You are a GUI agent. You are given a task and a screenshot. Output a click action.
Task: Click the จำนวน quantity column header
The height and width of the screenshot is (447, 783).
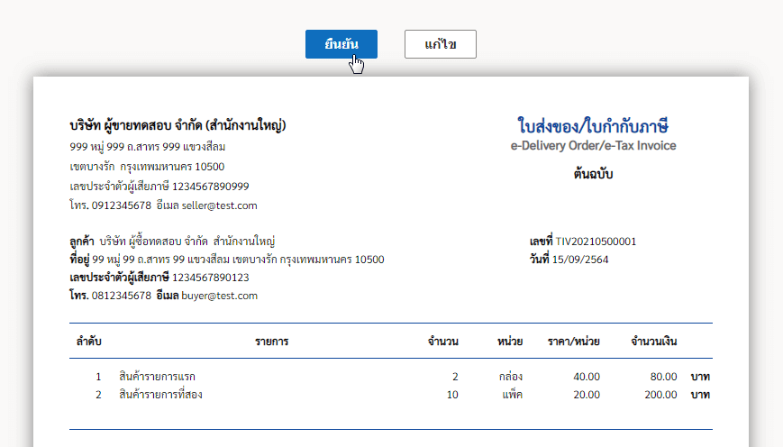click(443, 342)
